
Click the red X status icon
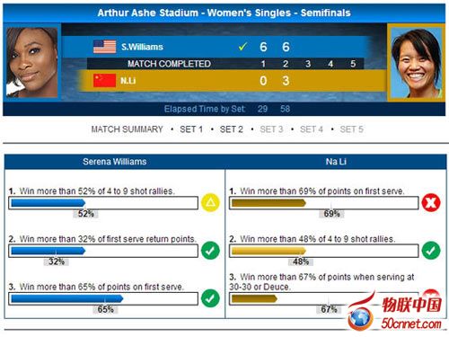(431, 203)
